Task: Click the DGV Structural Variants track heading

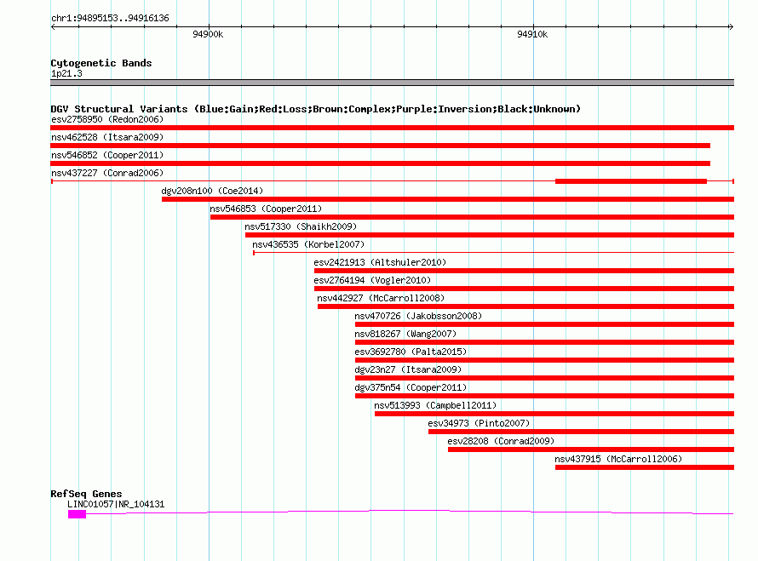Action: click(x=316, y=109)
